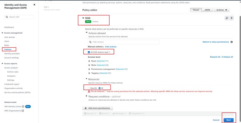The height and width of the screenshot is (123, 241).
Task: Select the Specific resources radio button
Action: coord(89,88)
